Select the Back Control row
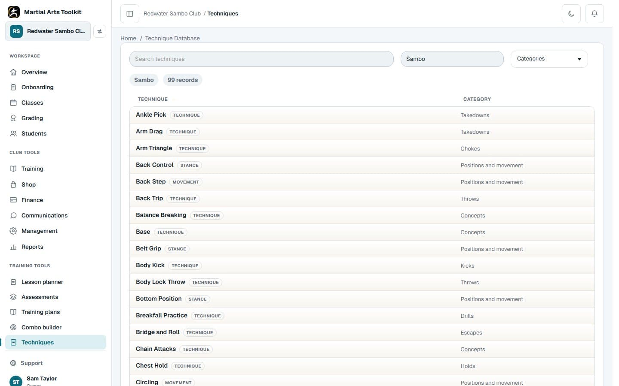This screenshot has height=386, width=619. 362,165
